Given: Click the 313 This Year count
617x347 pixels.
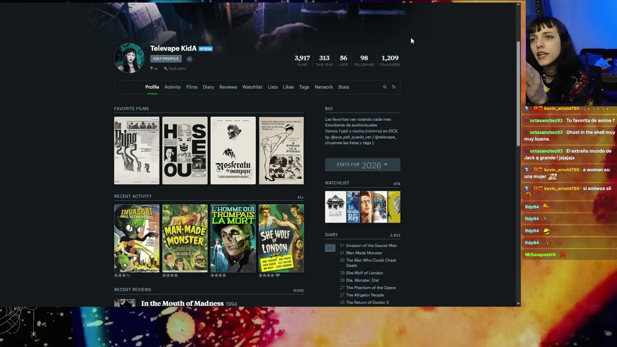Looking at the screenshot, I should click(x=324, y=60).
